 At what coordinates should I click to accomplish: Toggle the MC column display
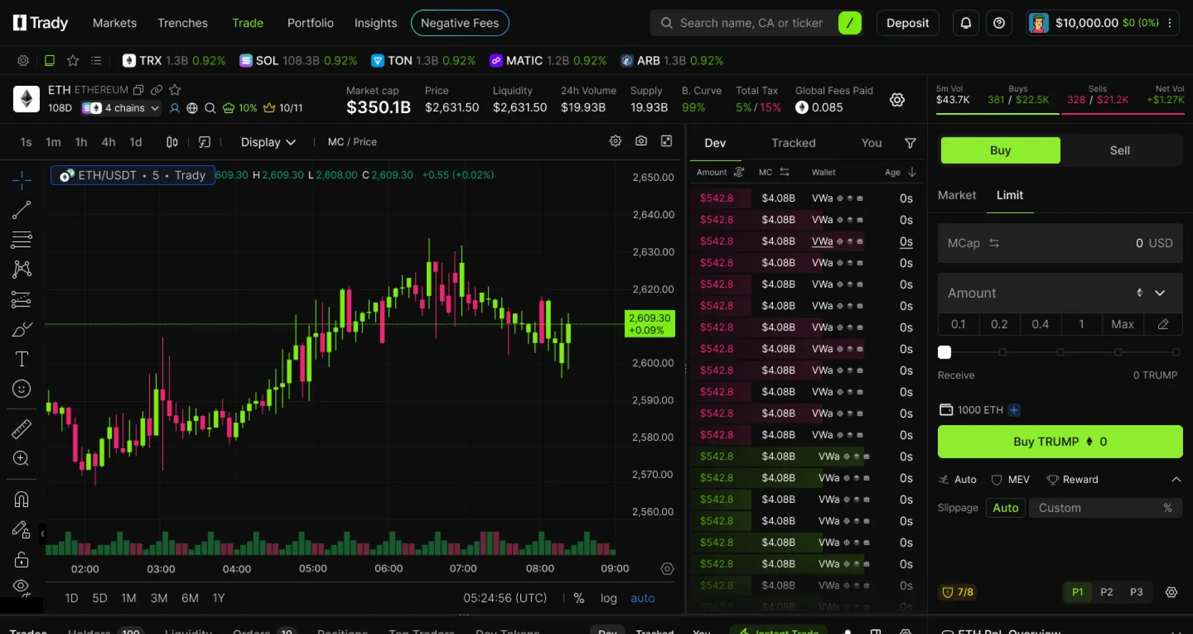click(785, 172)
